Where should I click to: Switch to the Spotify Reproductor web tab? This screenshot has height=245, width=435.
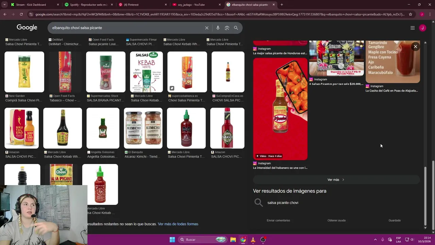(x=89, y=5)
